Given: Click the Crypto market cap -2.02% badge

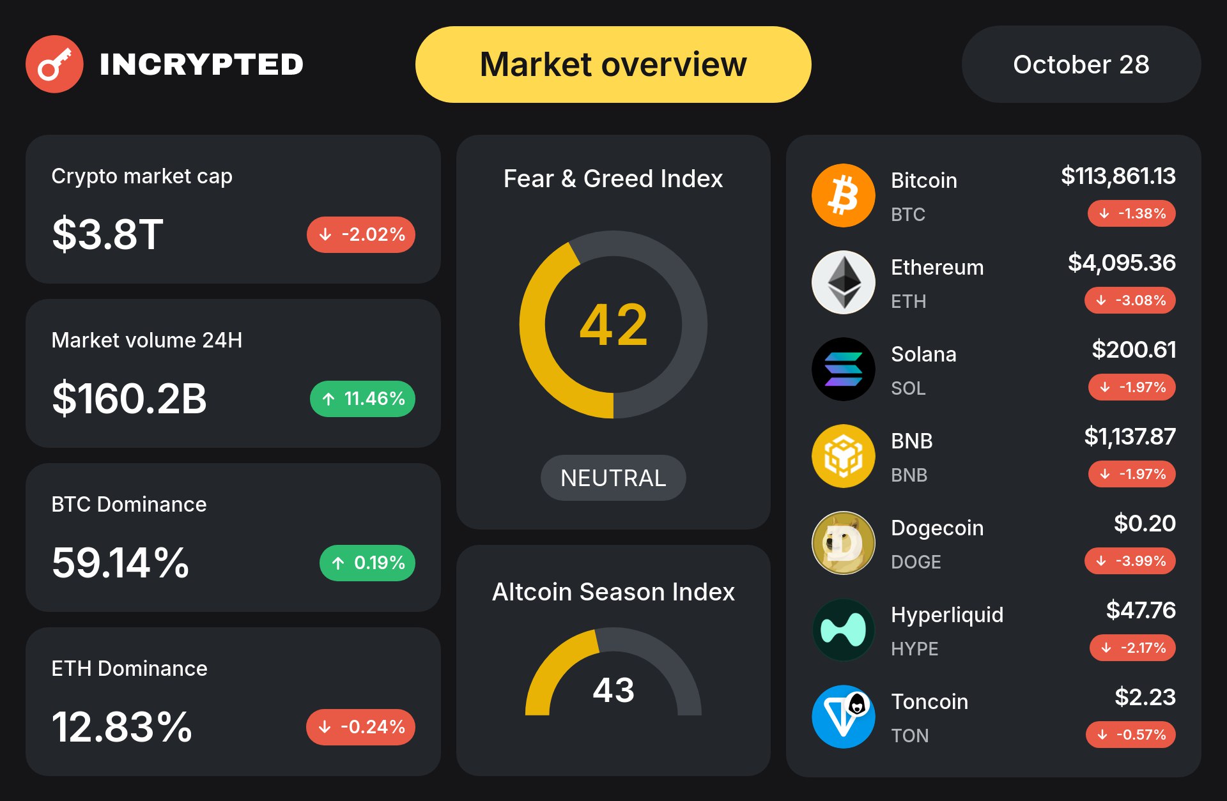Looking at the screenshot, I should 361,234.
